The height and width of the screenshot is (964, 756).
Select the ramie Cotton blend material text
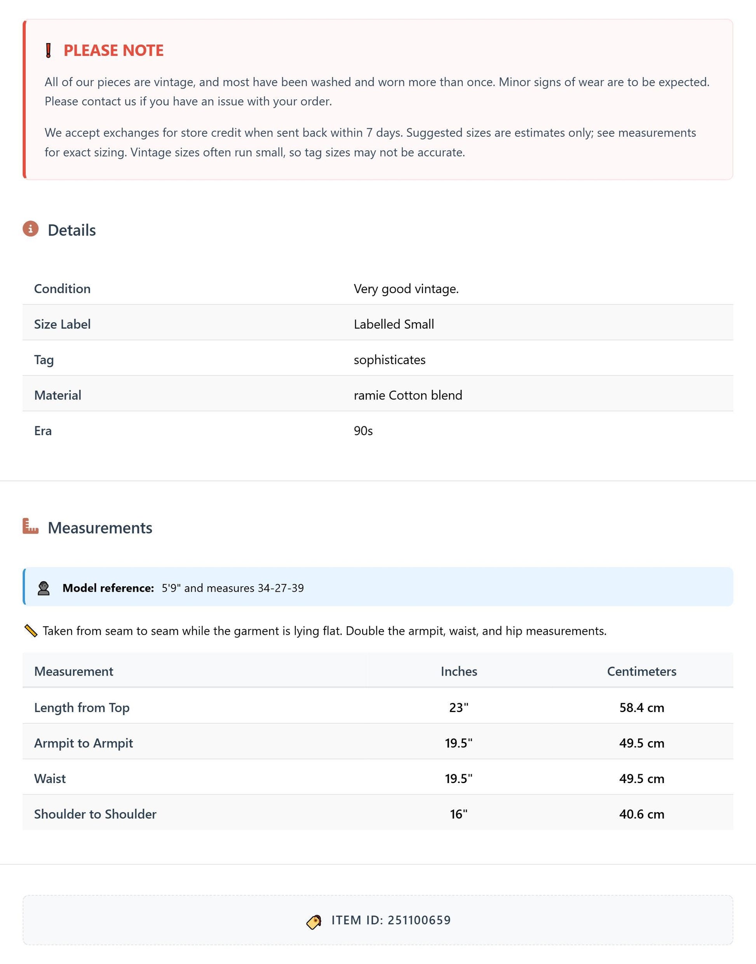408,395
